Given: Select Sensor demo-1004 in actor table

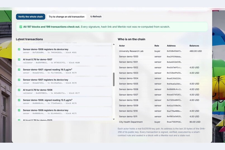Looking at the screenshot, I should pyautogui.click(x=163, y=78).
